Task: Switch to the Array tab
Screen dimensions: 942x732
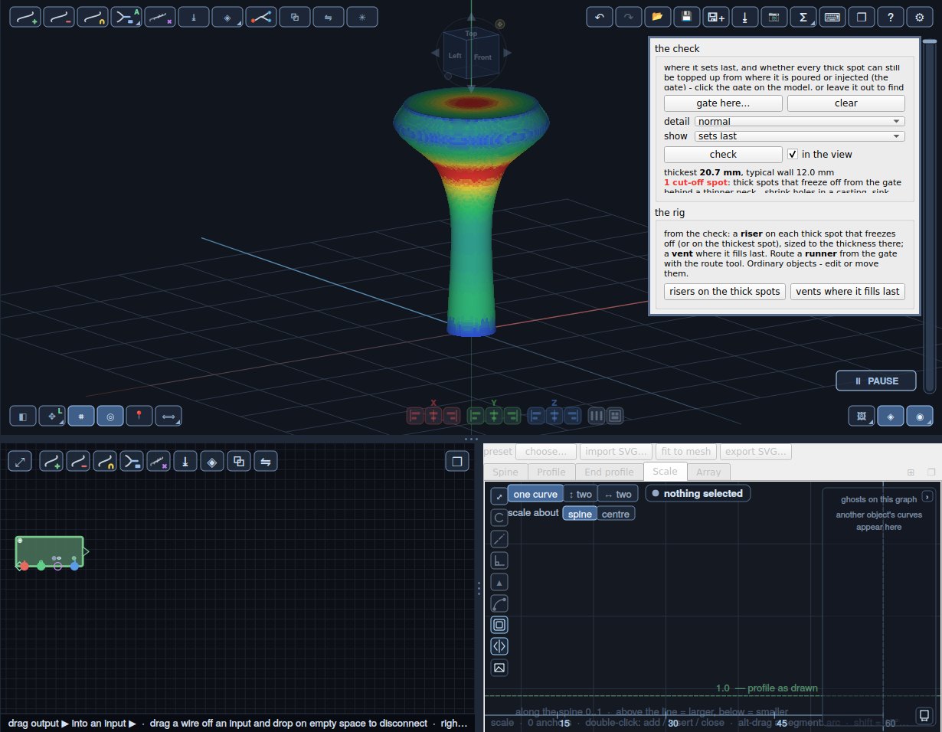Action: point(708,472)
